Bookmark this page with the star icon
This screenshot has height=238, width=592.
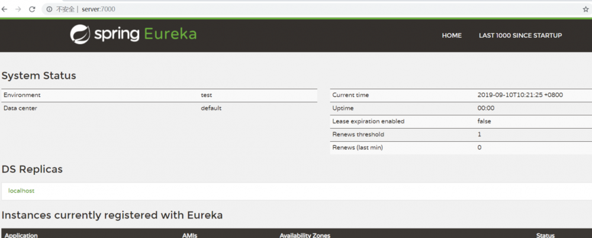[x=585, y=9]
